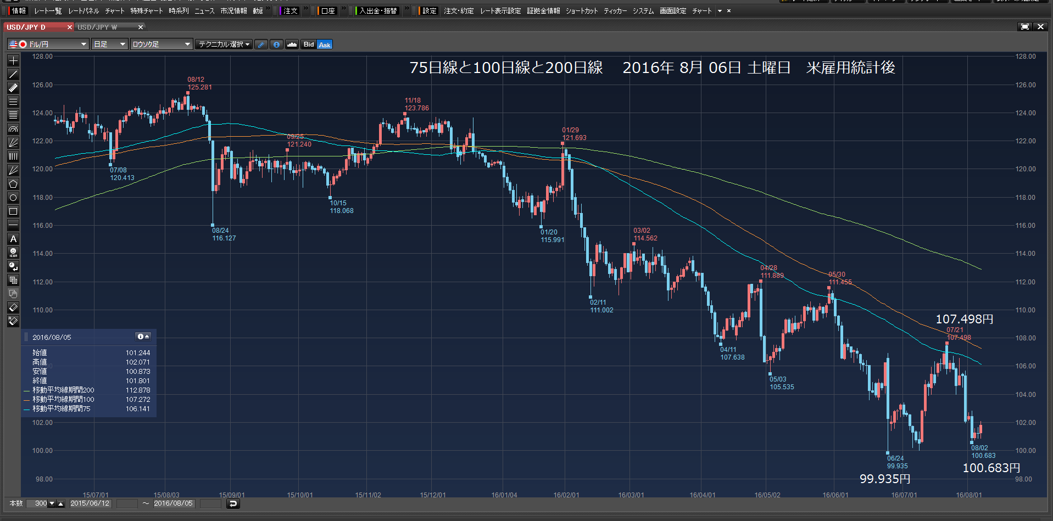
Task: Select the trend line drawing tool
Action: tap(13, 74)
